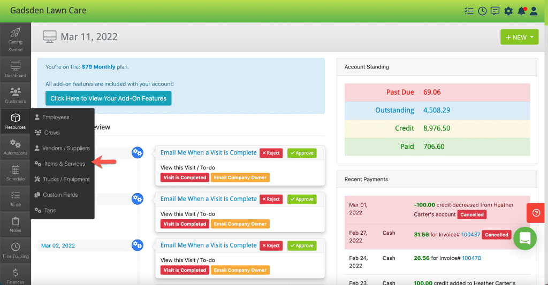Click the Outstanding 4,508.29 row

click(437, 110)
